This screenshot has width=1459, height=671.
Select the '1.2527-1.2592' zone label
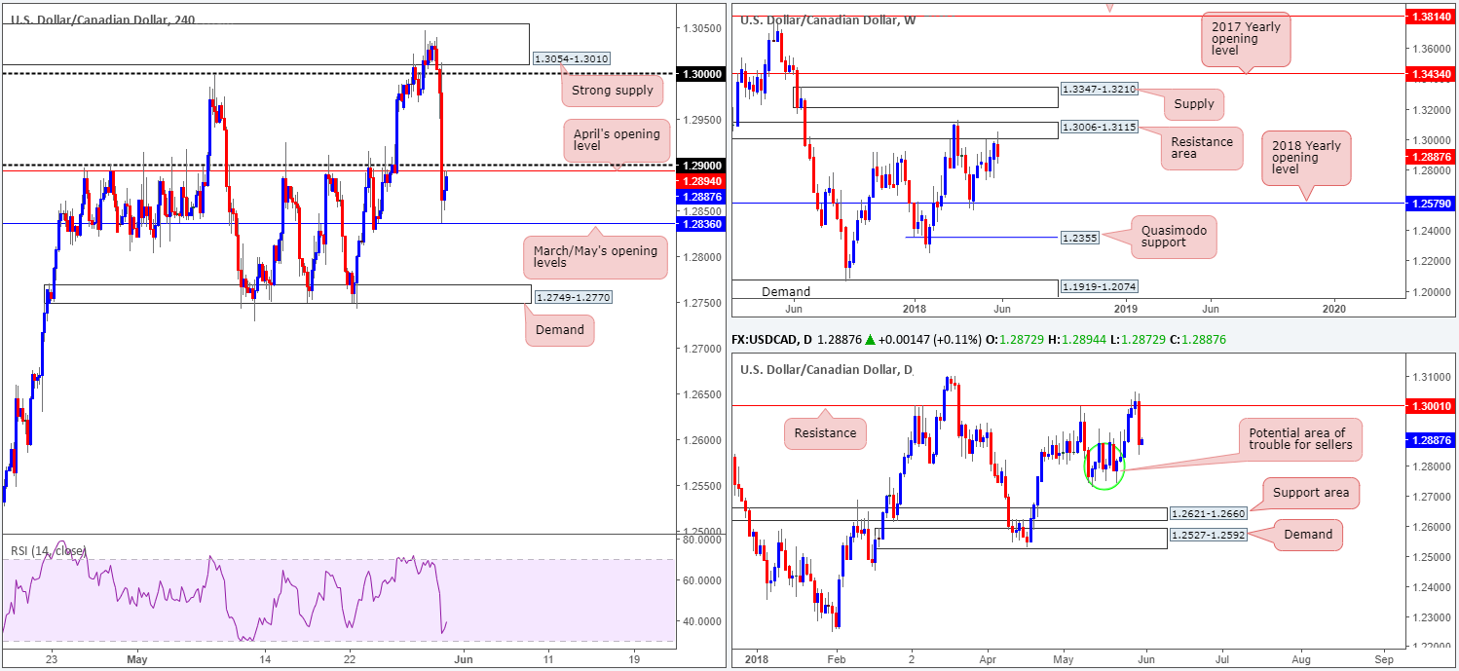(x=1210, y=535)
